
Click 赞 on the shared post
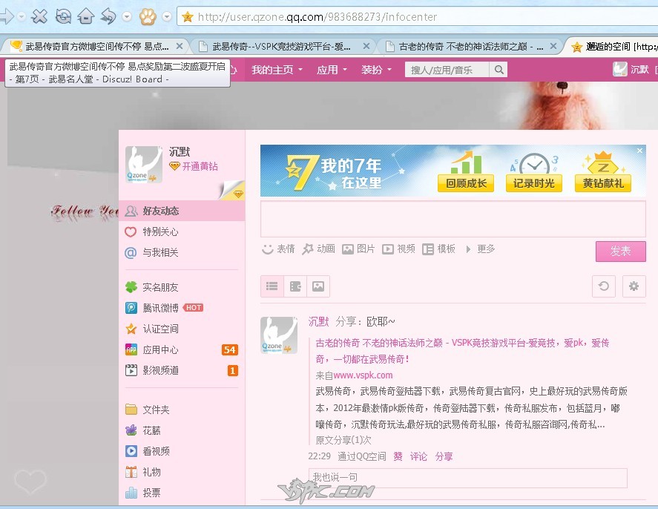(x=398, y=456)
